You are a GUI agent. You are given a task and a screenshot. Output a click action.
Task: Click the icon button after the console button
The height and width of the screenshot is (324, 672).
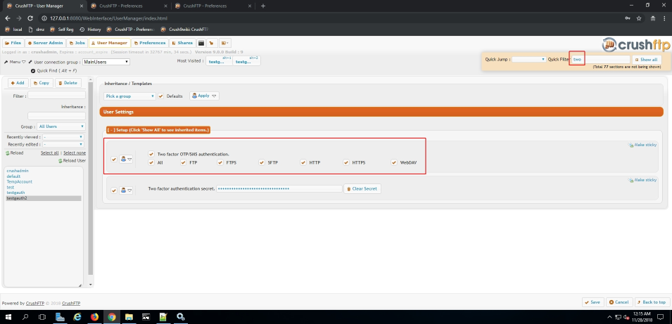[211, 44]
